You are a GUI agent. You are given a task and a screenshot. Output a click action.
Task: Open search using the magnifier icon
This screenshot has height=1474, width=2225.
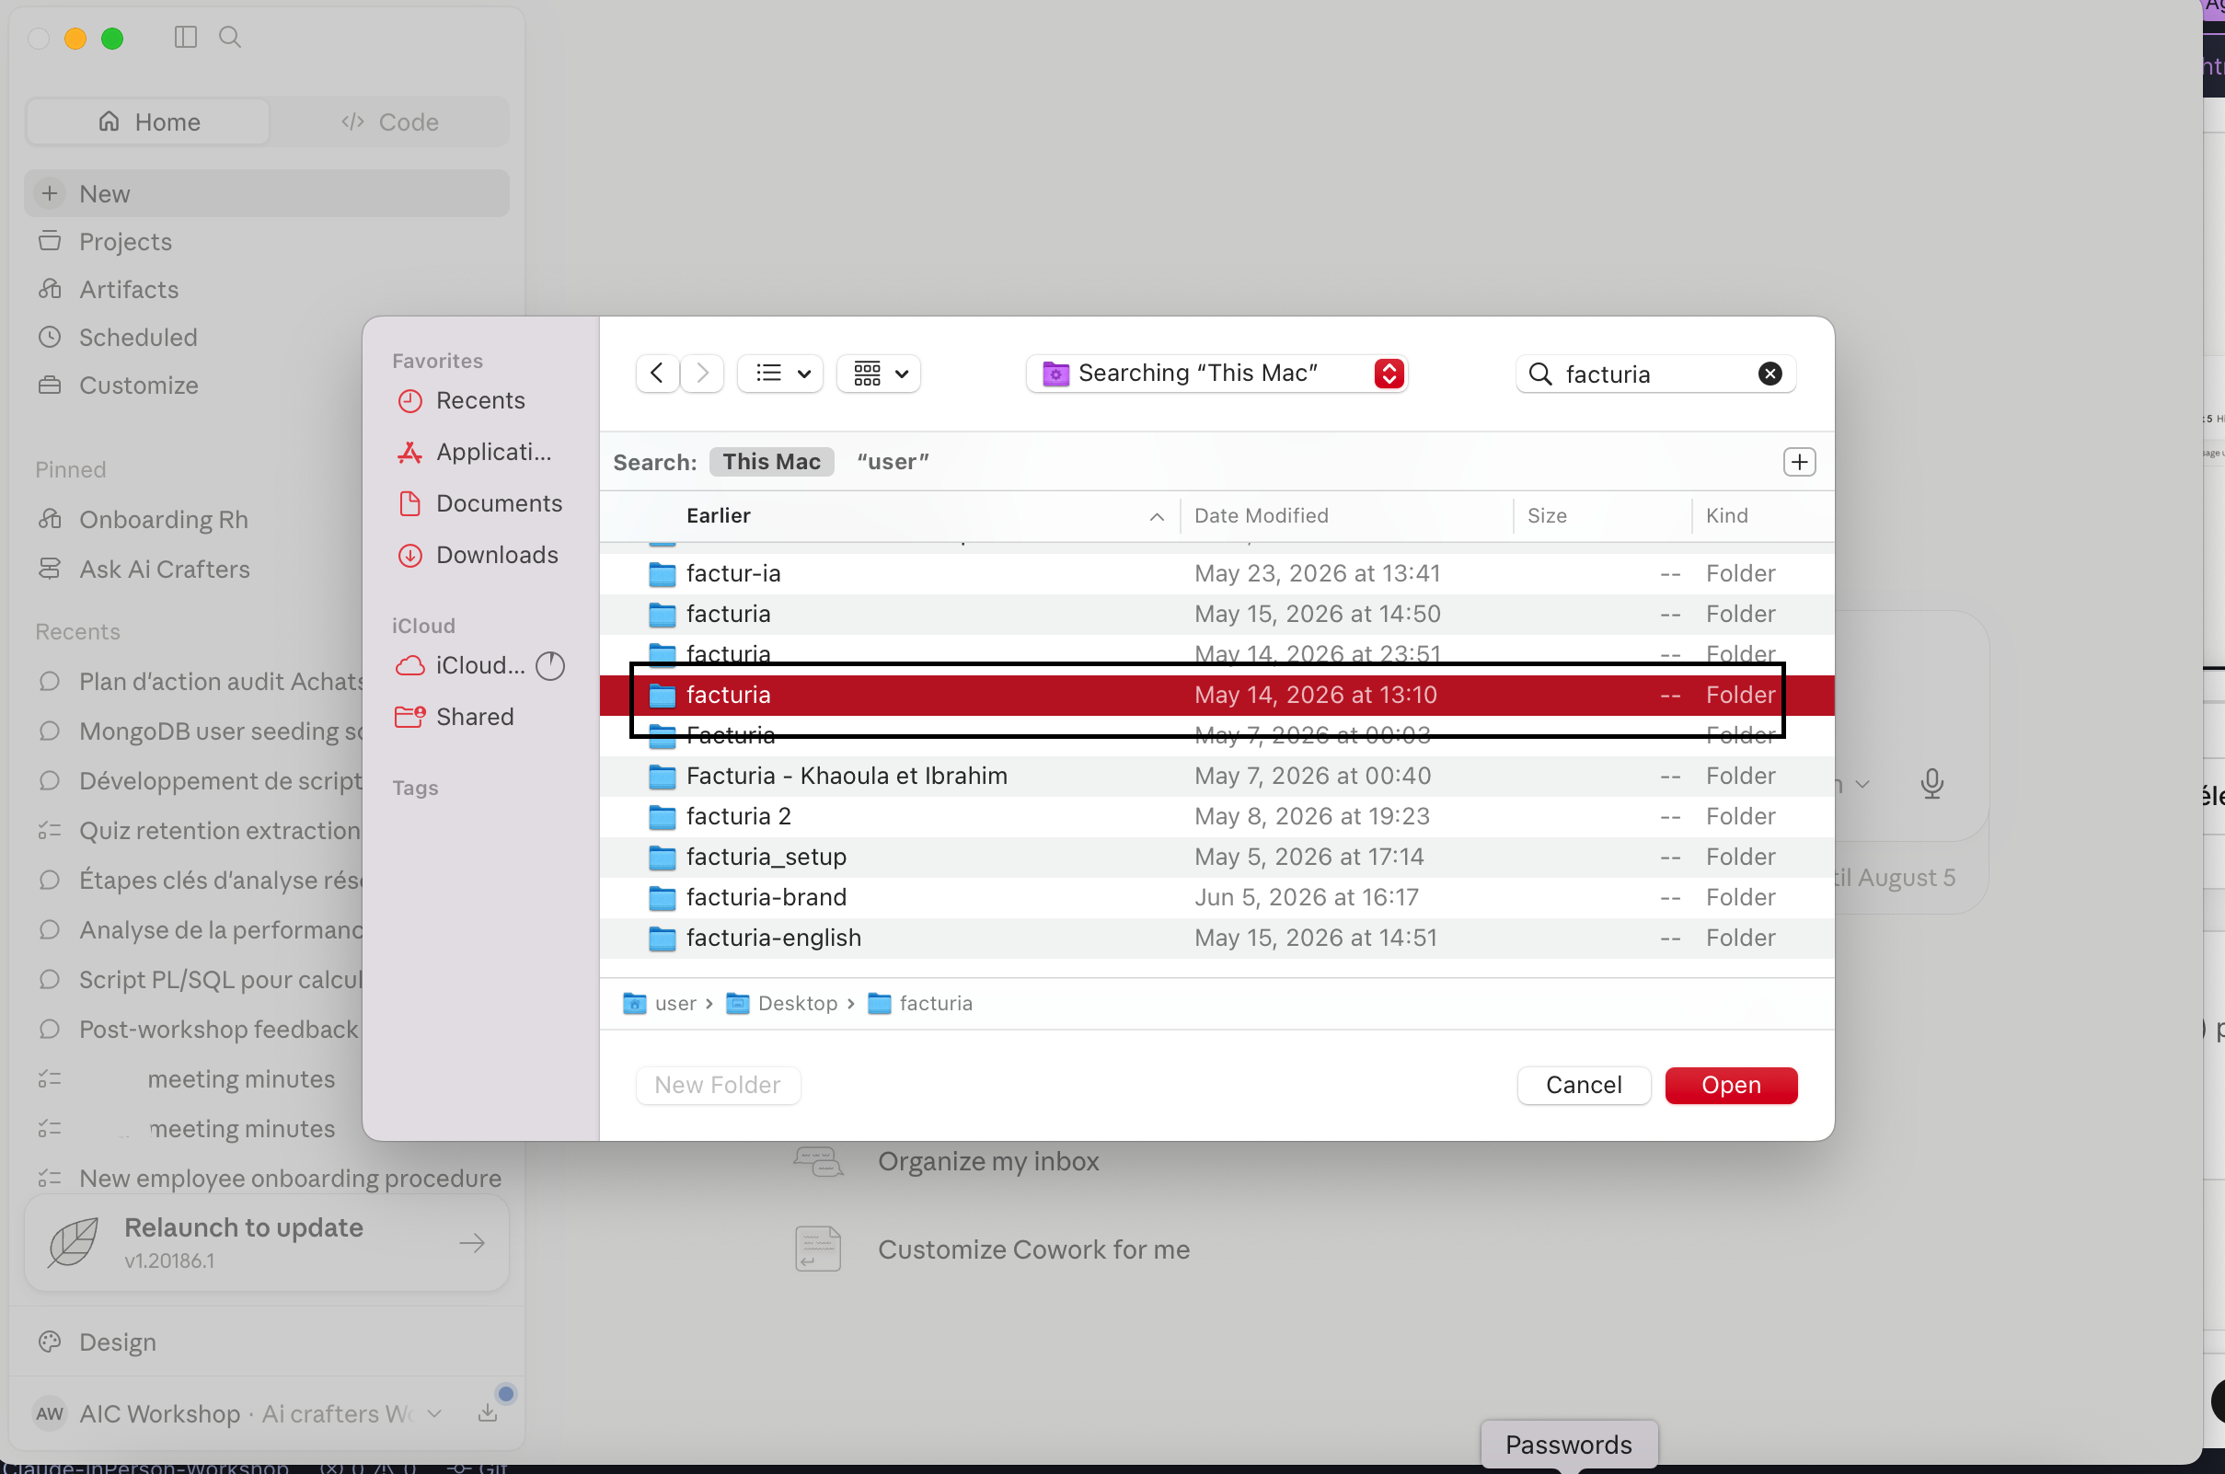tap(230, 38)
